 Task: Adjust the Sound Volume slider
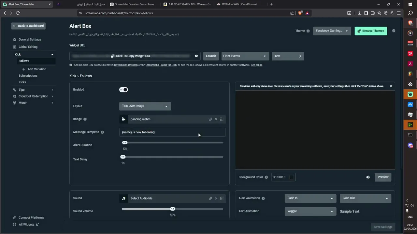point(173,209)
